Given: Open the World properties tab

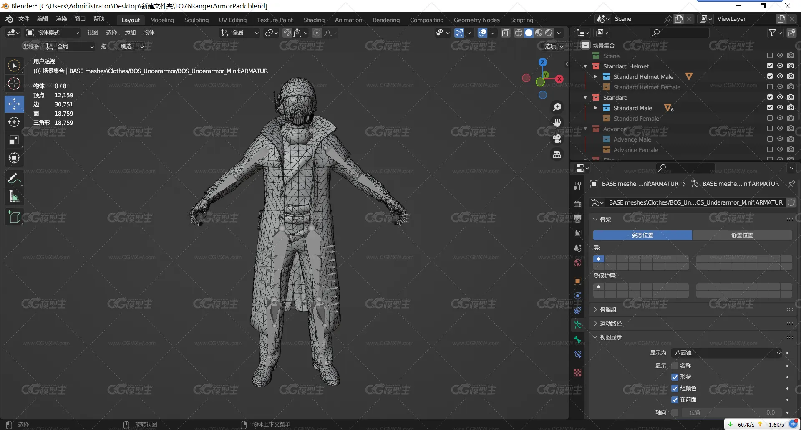Looking at the screenshot, I should click(x=577, y=263).
